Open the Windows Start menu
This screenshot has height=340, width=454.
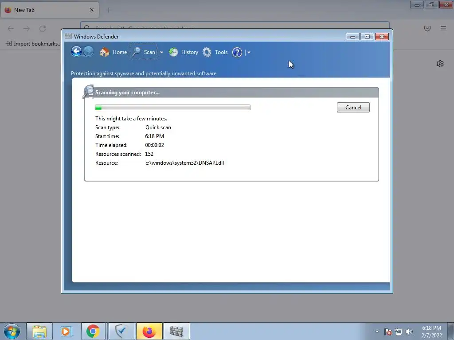click(x=12, y=331)
